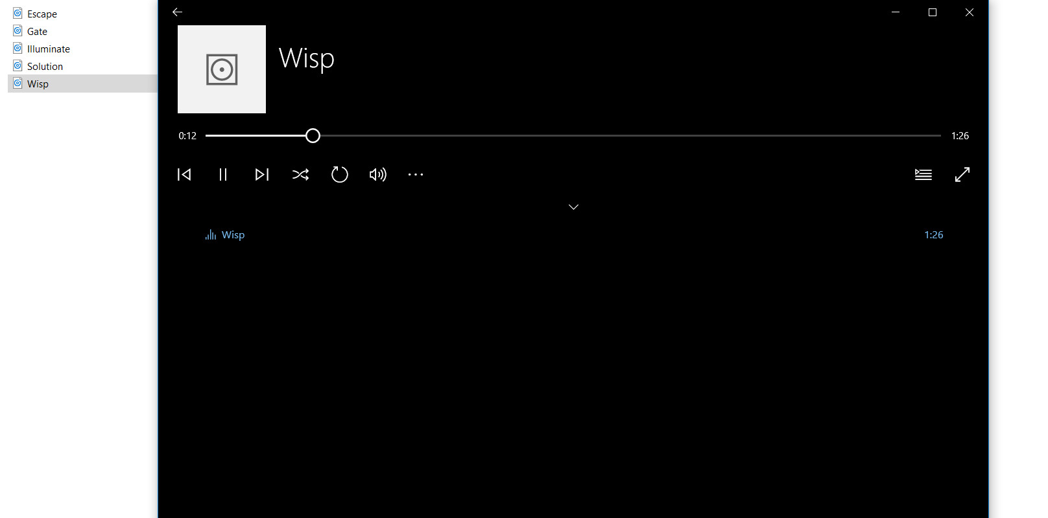Toggle the now playing list view

923,174
